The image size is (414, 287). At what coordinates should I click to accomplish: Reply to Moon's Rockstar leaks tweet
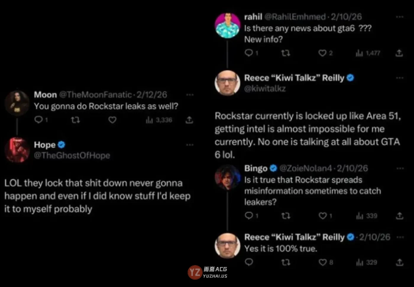38,120
